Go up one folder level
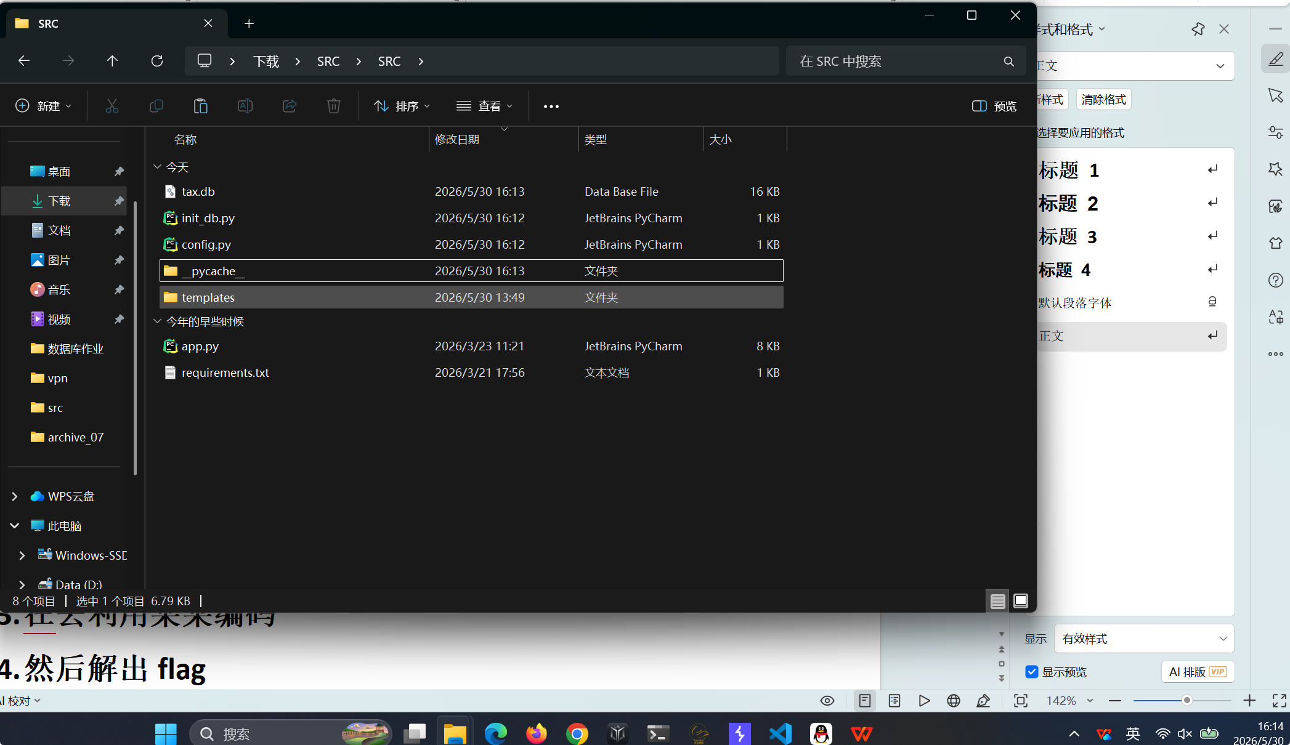Image resolution: width=1290 pixels, height=745 pixels. point(112,61)
